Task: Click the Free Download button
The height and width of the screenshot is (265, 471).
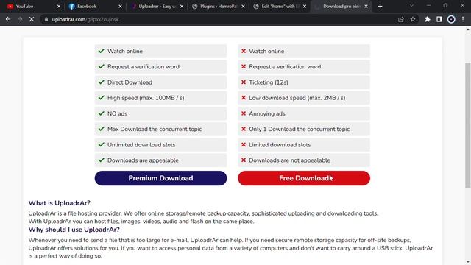Action: coord(304,178)
